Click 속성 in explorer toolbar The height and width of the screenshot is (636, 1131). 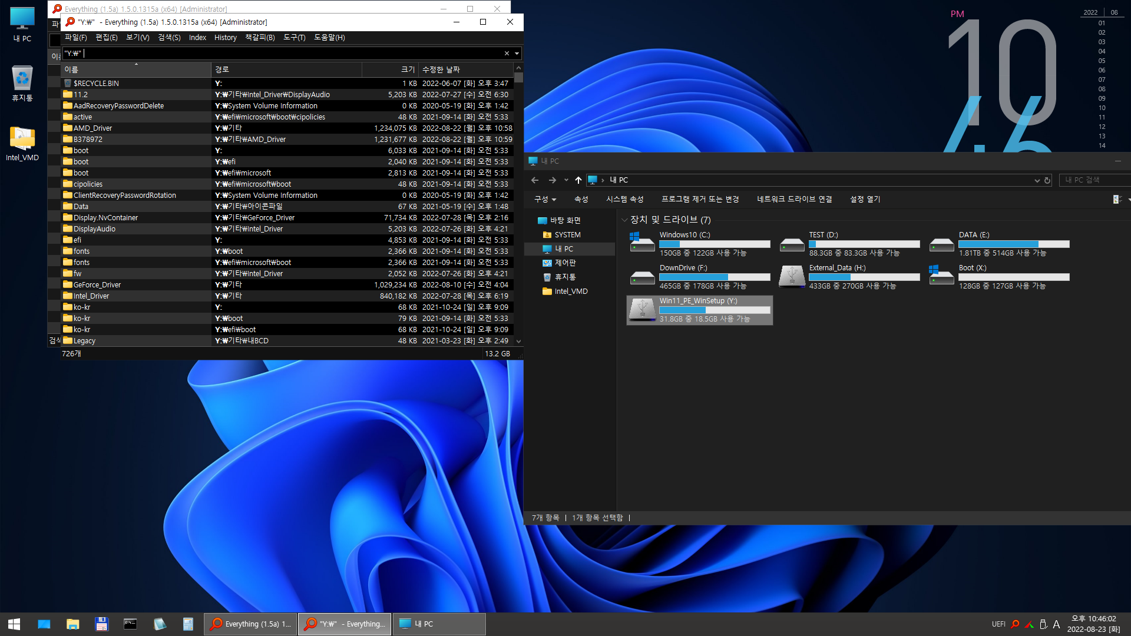(581, 200)
